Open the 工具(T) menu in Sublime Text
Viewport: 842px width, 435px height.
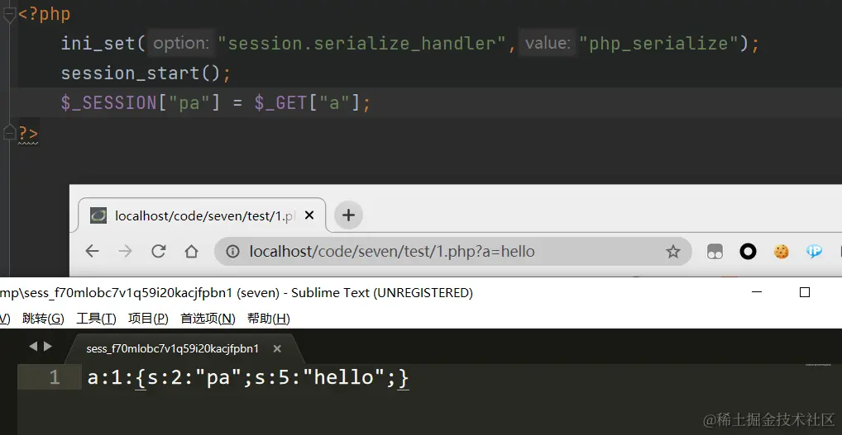(x=96, y=319)
